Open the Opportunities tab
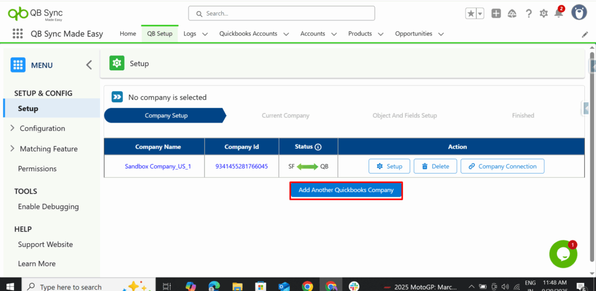Viewport: 596px width, 291px height. pyautogui.click(x=414, y=34)
